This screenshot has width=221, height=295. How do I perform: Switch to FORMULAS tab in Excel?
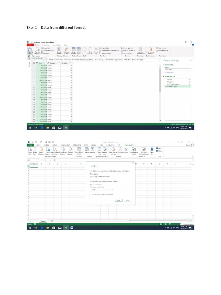tap(77, 145)
